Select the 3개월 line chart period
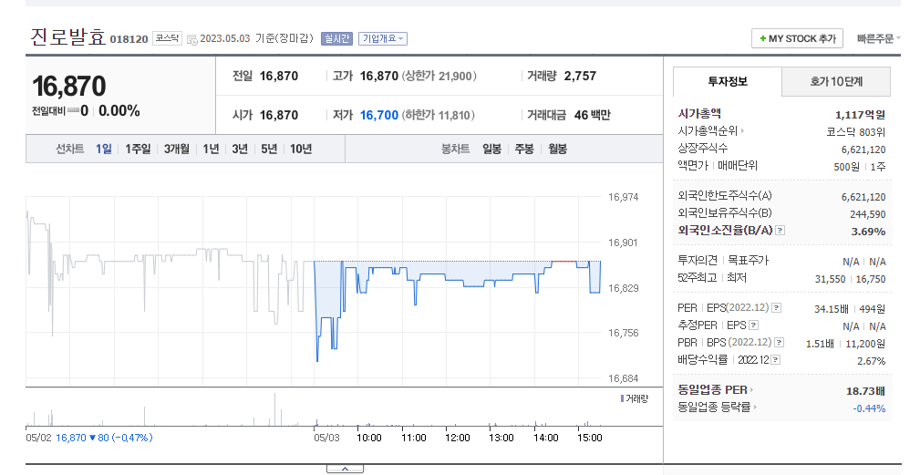The width and height of the screenshot is (920, 475). tap(176, 149)
